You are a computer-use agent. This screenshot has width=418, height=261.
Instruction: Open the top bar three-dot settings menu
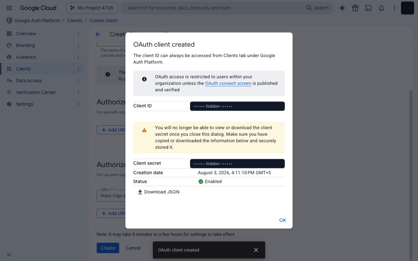click(394, 8)
